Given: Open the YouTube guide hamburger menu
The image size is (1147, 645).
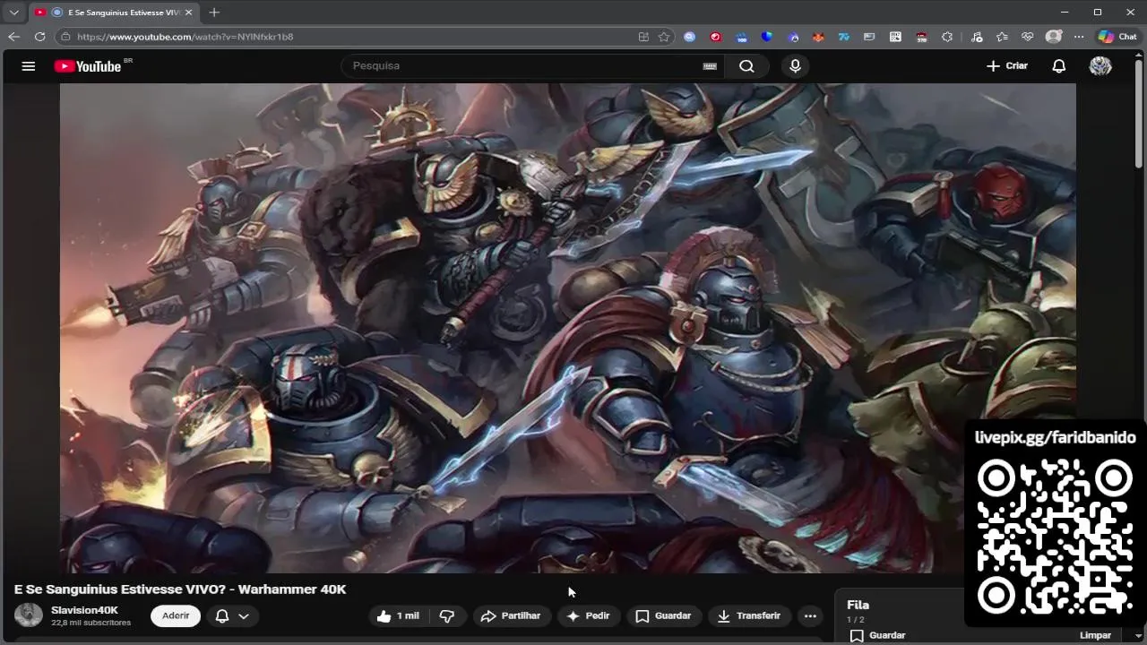Looking at the screenshot, I should click(x=29, y=66).
